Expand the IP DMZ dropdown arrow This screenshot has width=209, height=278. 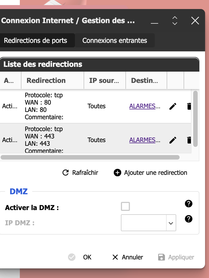pyautogui.click(x=171, y=223)
